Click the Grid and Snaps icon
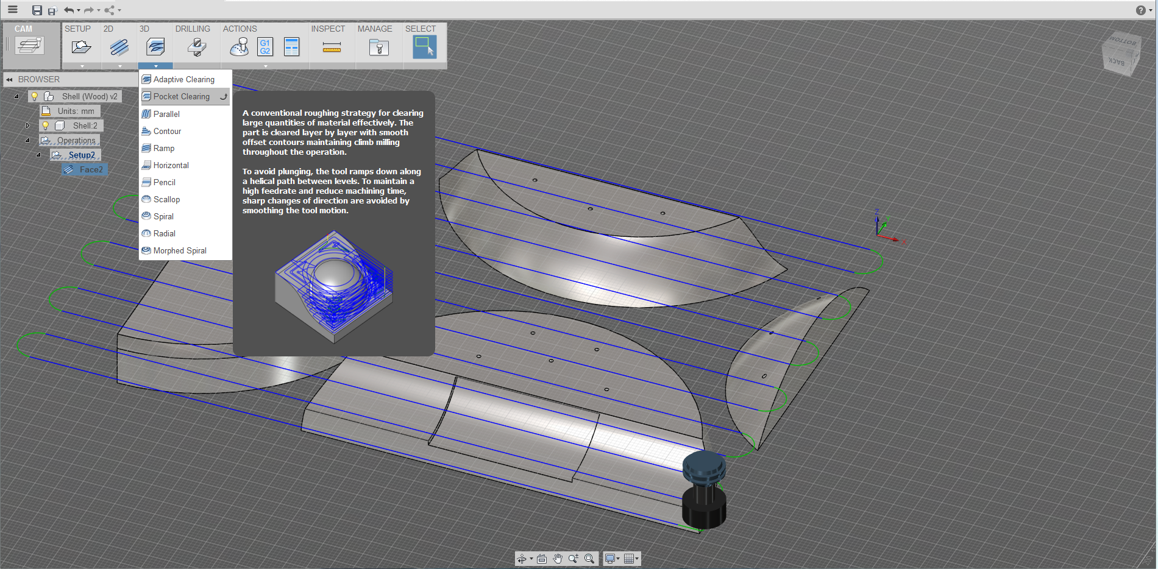 [x=629, y=559]
